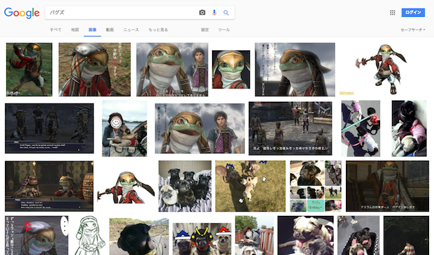
Task: Click the Google logo
Action: 22,13
